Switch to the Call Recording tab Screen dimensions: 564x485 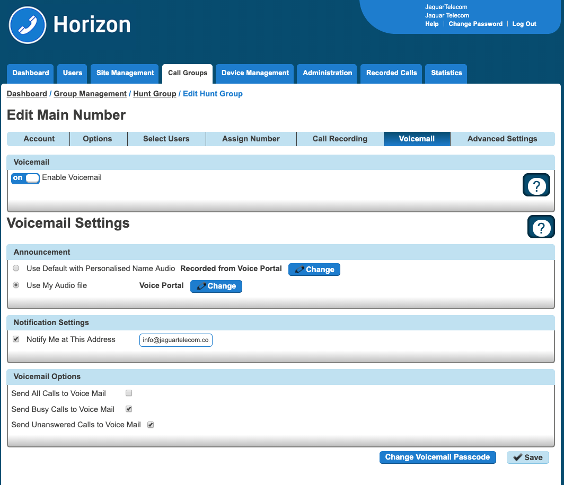coord(340,139)
